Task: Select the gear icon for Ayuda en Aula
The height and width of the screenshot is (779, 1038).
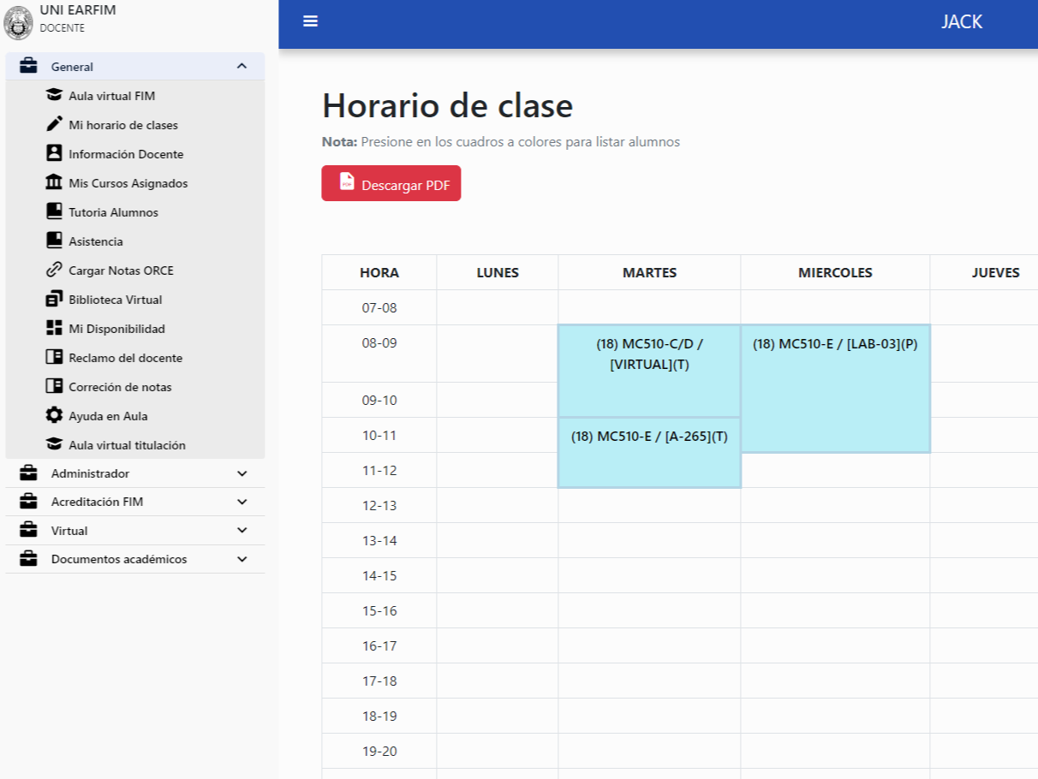Action: click(53, 416)
